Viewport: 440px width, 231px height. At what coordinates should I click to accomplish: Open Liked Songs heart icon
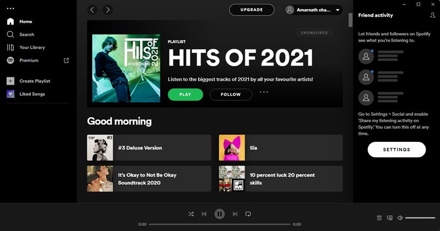click(10, 94)
